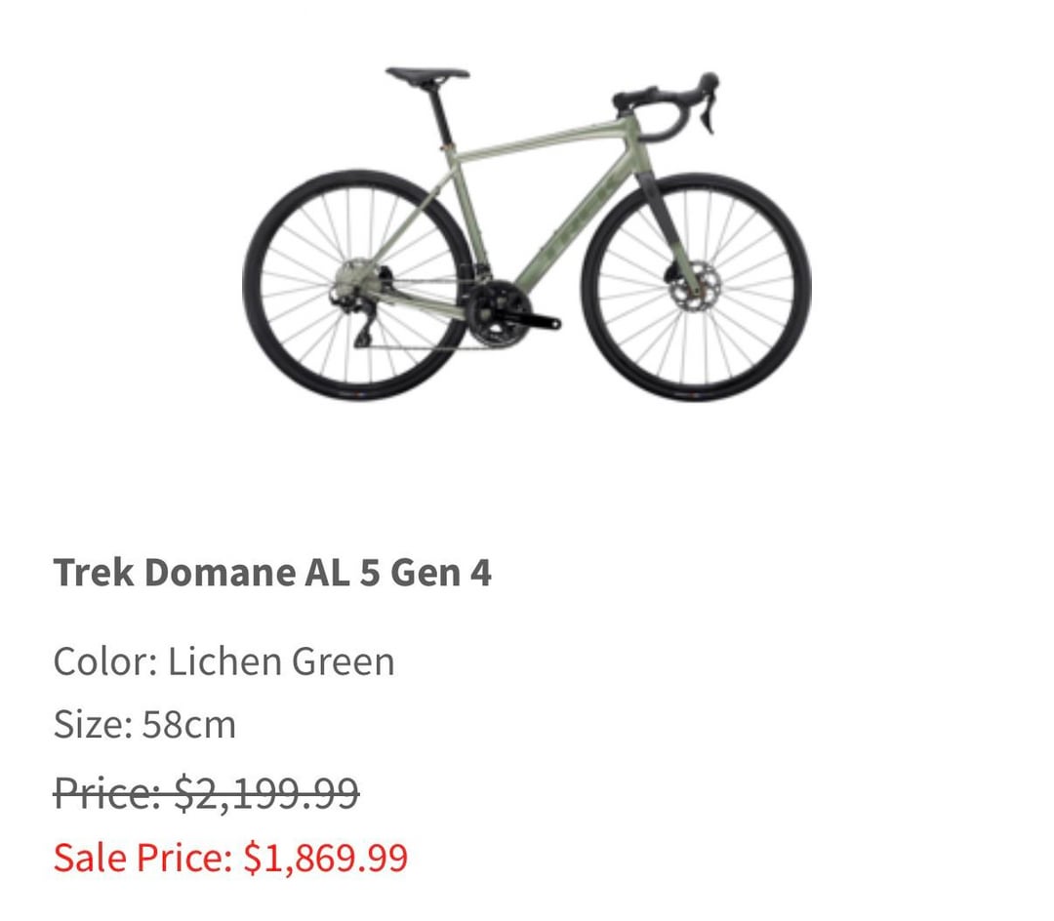Screen dimensions: 1054x921
Task: Click the red Sale Price $1,869.99 text
Action: [230, 858]
